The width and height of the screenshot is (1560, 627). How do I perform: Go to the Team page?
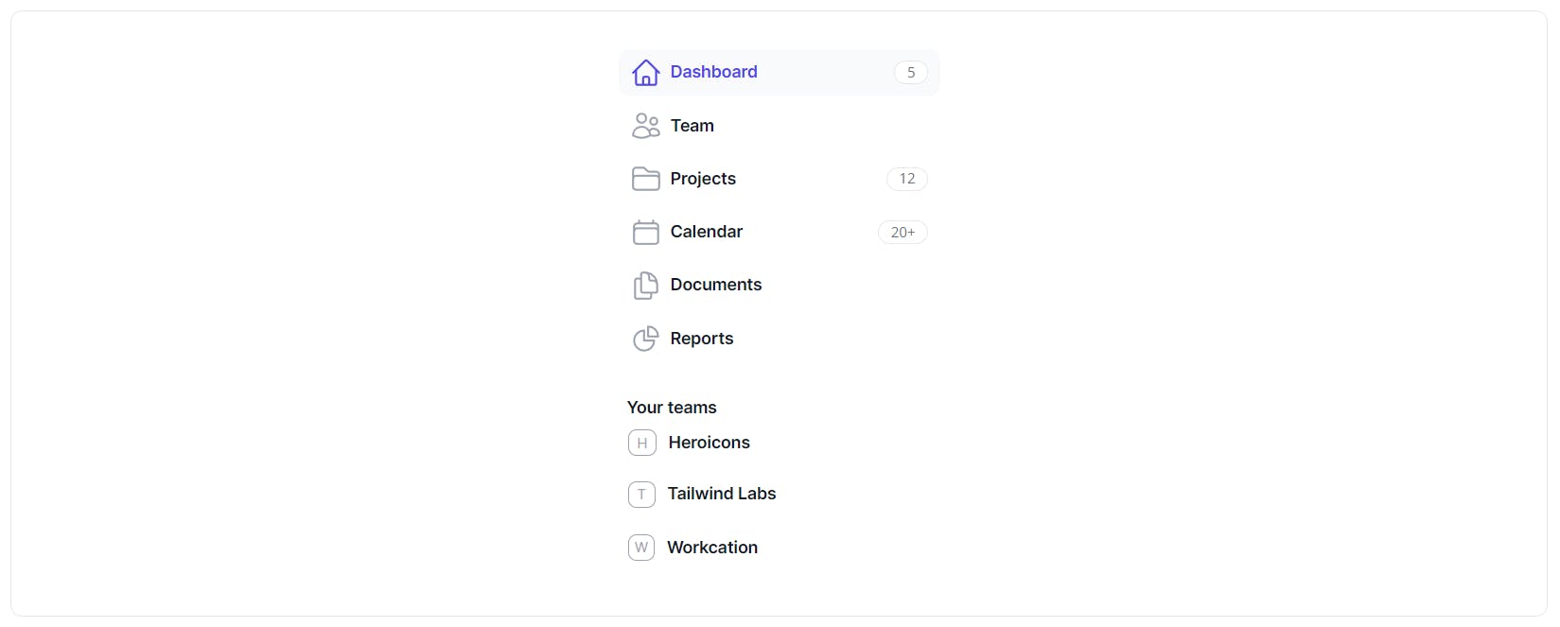tap(780, 126)
